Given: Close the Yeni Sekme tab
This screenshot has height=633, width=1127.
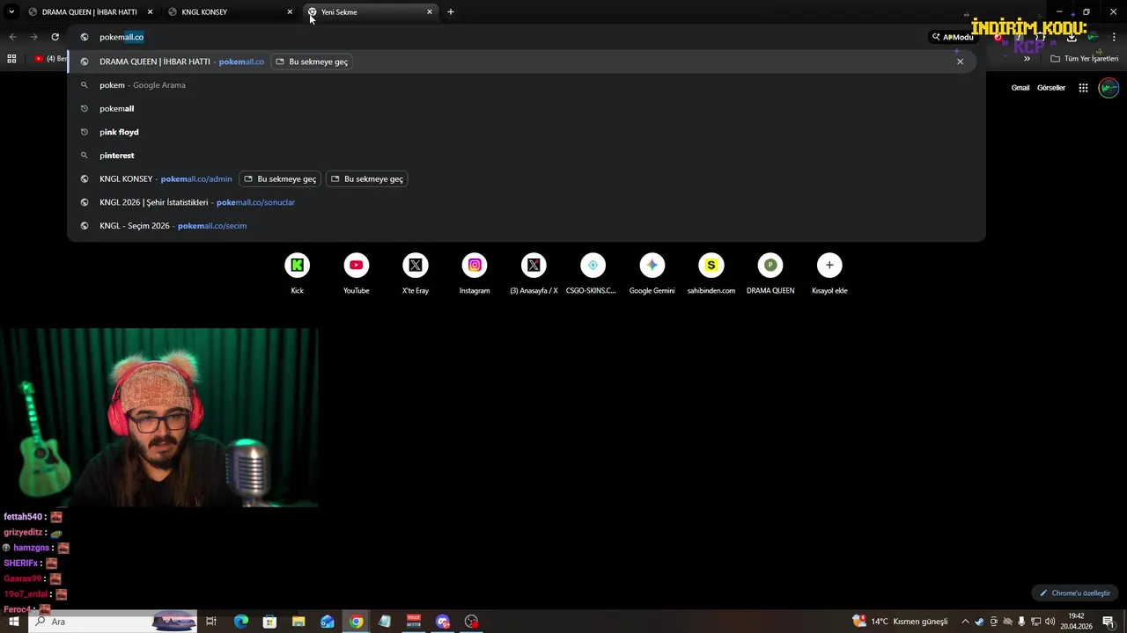Looking at the screenshot, I should [x=430, y=12].
